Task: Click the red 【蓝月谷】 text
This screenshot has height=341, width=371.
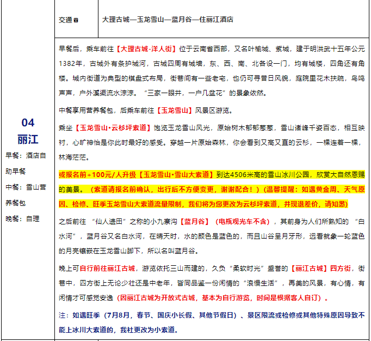Action: point(196,222)
